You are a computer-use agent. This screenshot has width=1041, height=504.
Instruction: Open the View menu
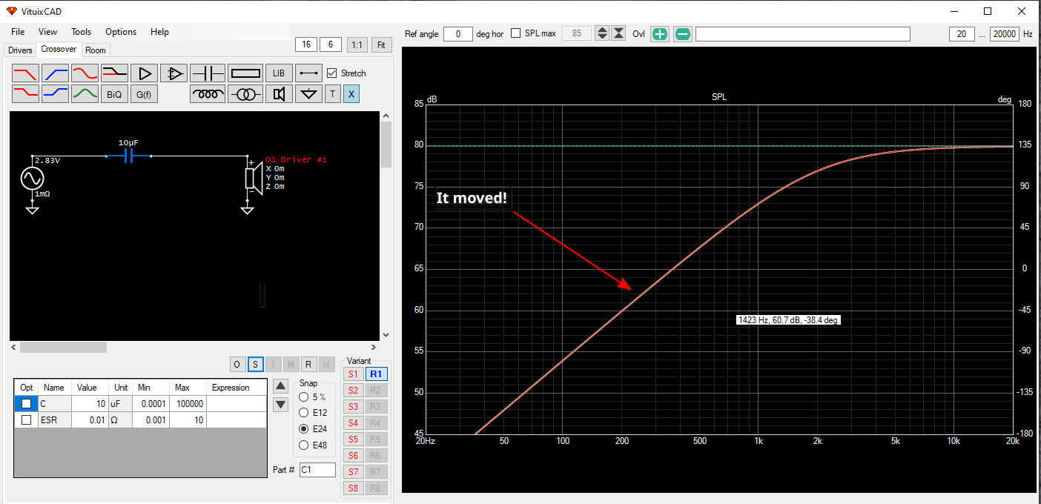47,32
